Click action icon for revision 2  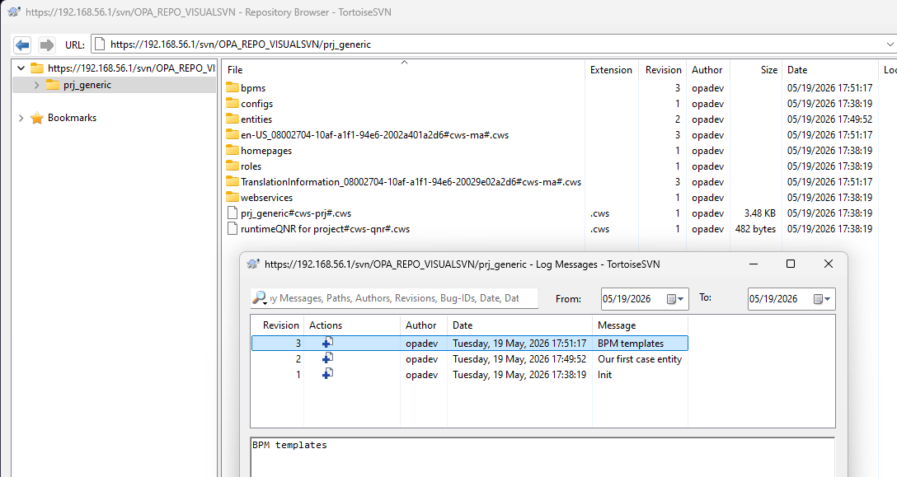(x=327, y=358)
